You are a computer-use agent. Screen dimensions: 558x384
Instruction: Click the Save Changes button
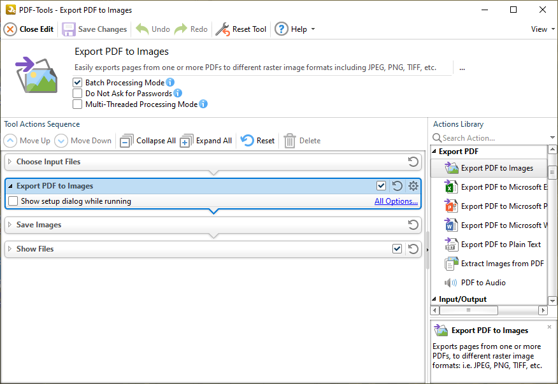(x=94, y=29)
